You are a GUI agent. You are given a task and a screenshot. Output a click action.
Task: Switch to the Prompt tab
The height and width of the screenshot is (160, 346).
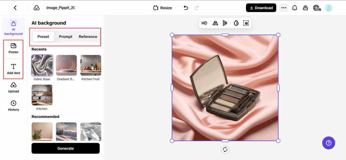(x=66, y=36)
